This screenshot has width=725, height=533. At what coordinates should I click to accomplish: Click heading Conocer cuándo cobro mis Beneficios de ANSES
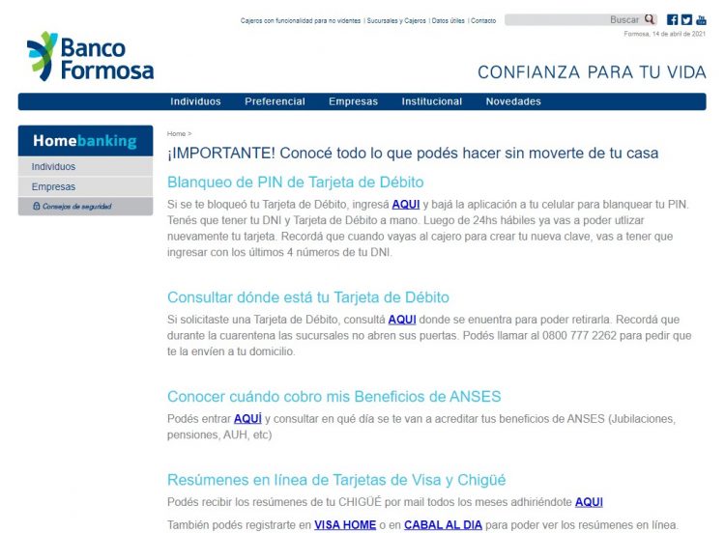pyautogui.click(x=334, y=396)
